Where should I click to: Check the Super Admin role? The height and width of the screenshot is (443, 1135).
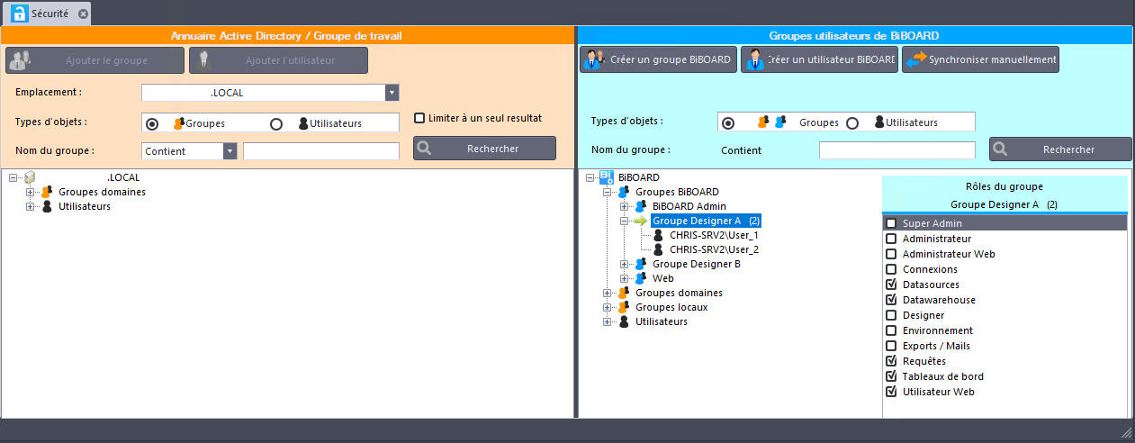tap(891, 223)
